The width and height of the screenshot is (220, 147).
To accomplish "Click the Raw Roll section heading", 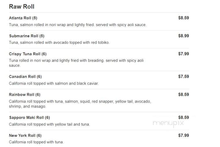I will click(22, 6).
